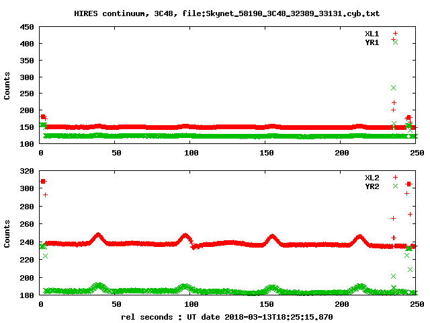This screenshot has width=430, height=323.
Task: Click the green cross marker beside YR1 legend
Action: [x=395, y=42]
